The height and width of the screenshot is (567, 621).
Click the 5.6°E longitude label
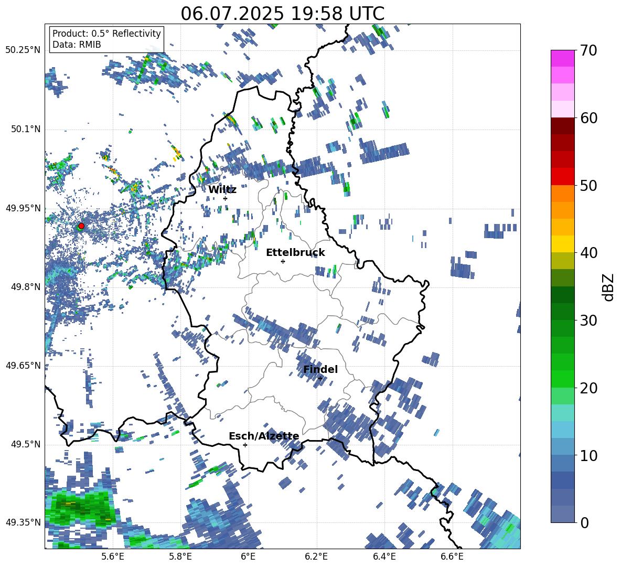click(113, 557)
